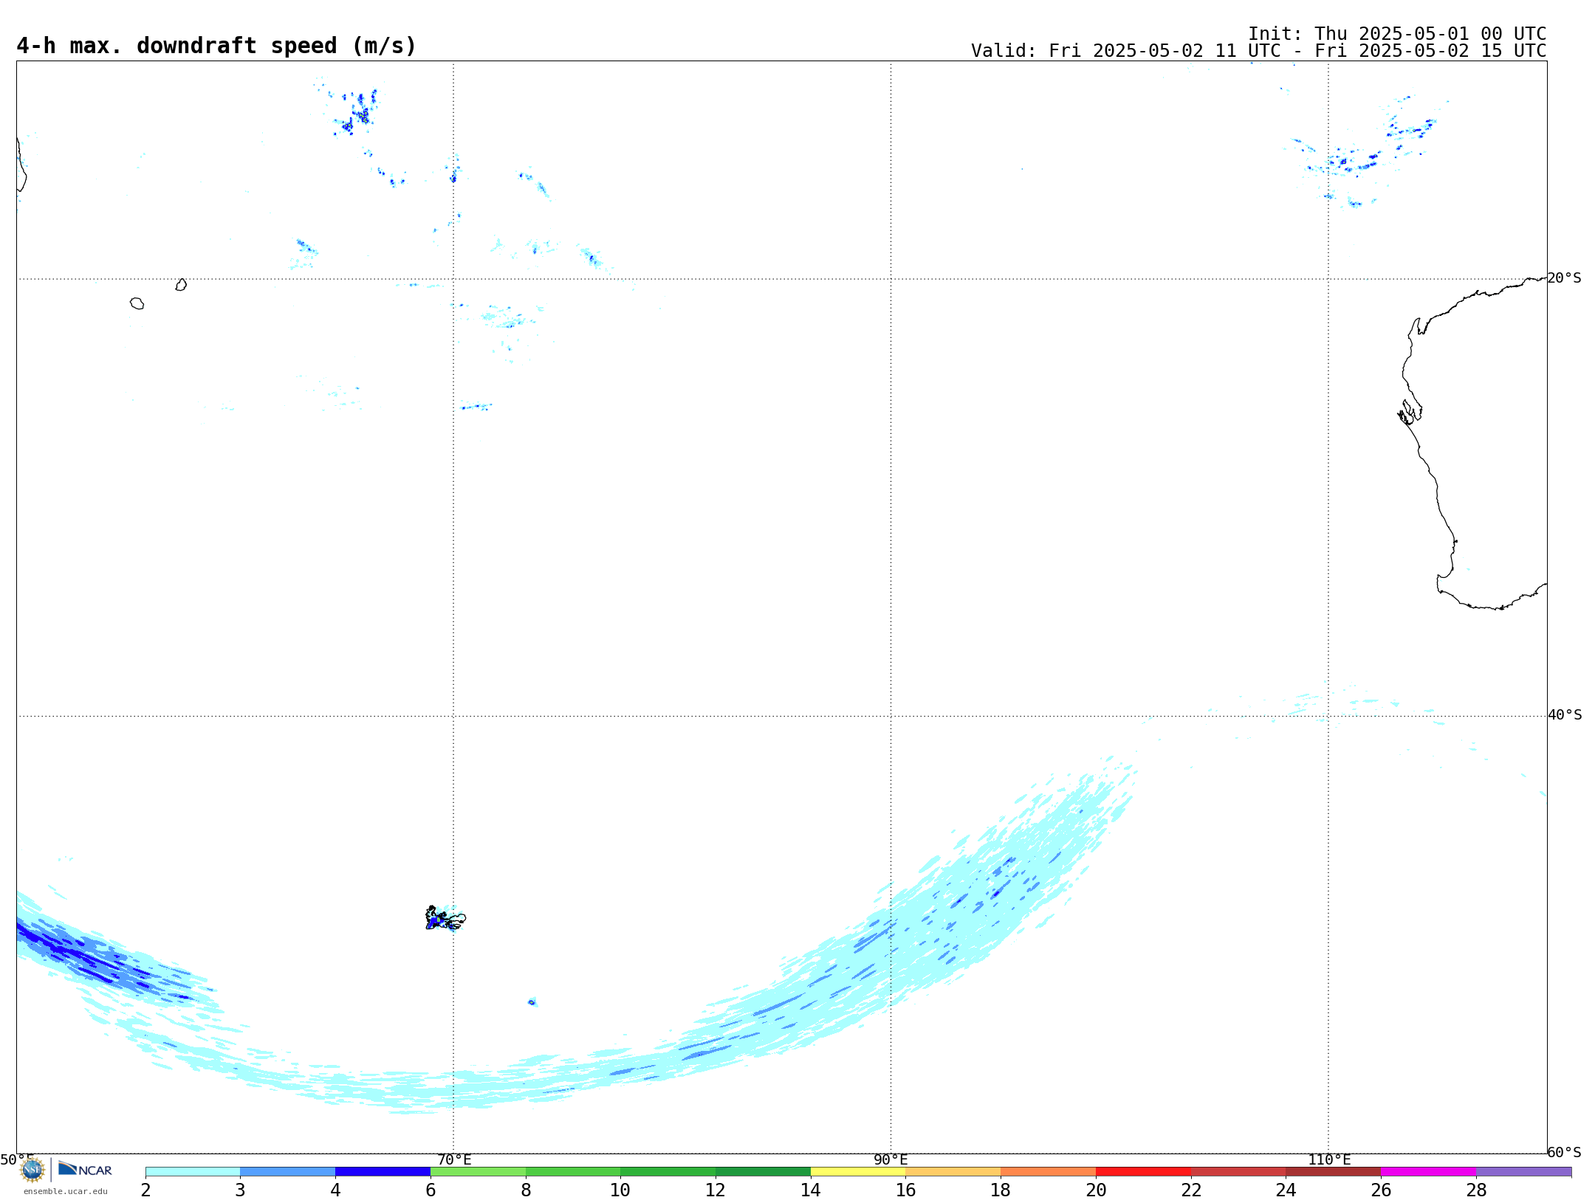
Task: Select the dark blue 4–6 m/s swatch
Action: coord(383,1172)
